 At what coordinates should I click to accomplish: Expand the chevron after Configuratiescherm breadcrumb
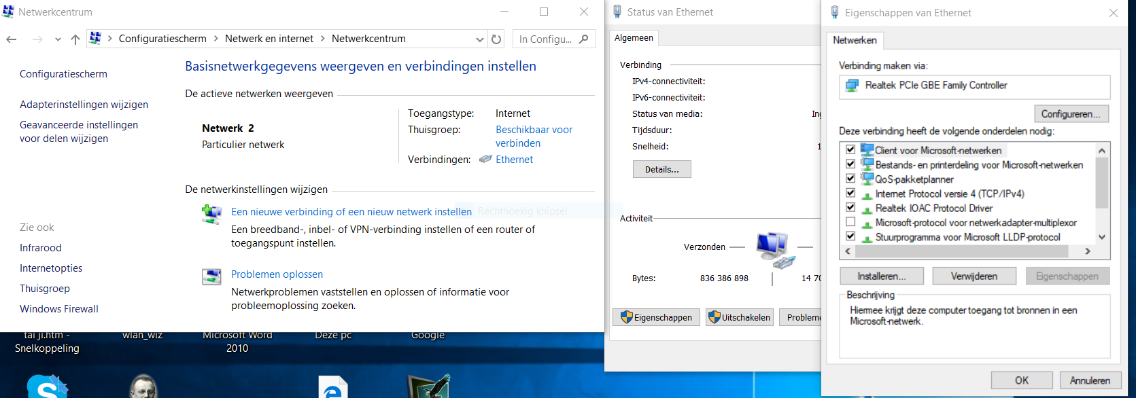(x=216, y=39)
